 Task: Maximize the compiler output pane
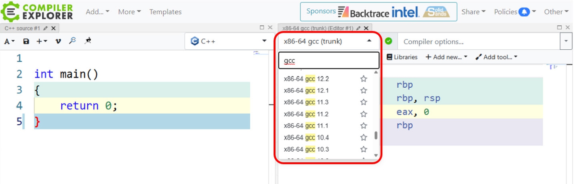[559, 28]
